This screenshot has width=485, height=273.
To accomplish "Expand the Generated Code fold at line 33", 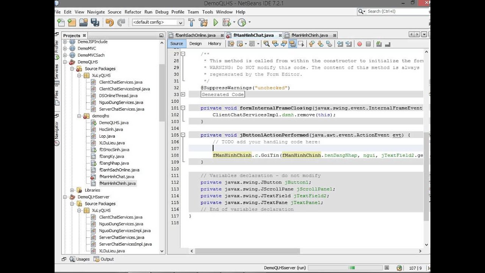I will coord(183,94).
